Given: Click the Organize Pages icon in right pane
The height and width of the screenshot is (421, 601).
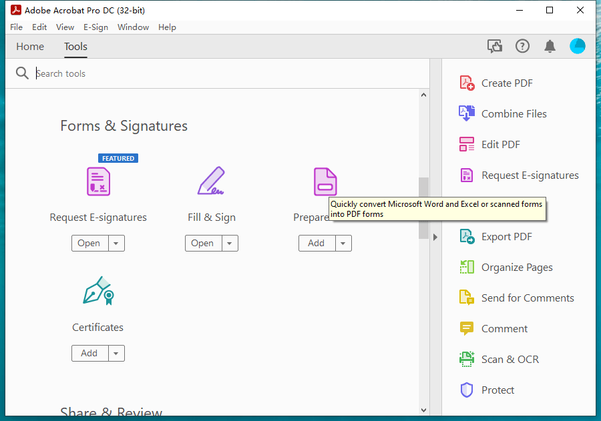Looking at the screenshot, I should pyautogui.click(x=467, y=267).
